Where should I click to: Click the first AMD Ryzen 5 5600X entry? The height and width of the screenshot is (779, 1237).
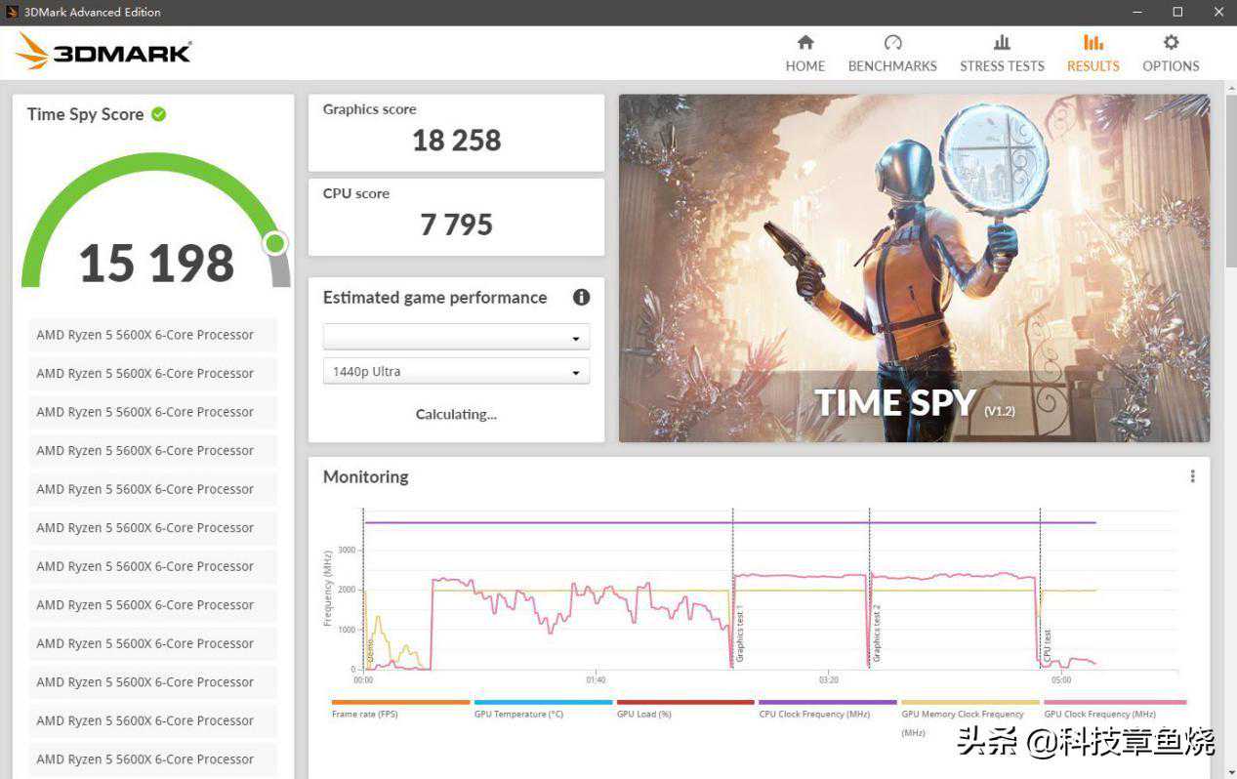tap(152, 335)
